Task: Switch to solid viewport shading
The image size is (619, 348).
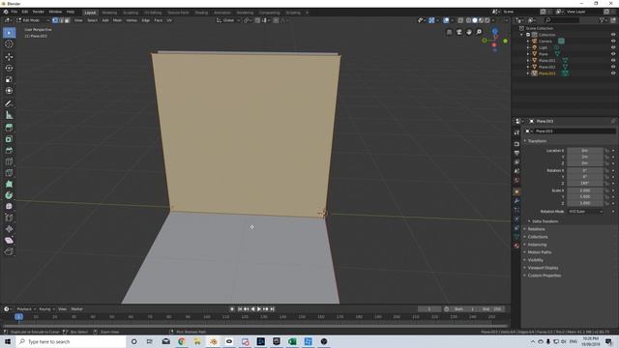Action: click(475, 20)
